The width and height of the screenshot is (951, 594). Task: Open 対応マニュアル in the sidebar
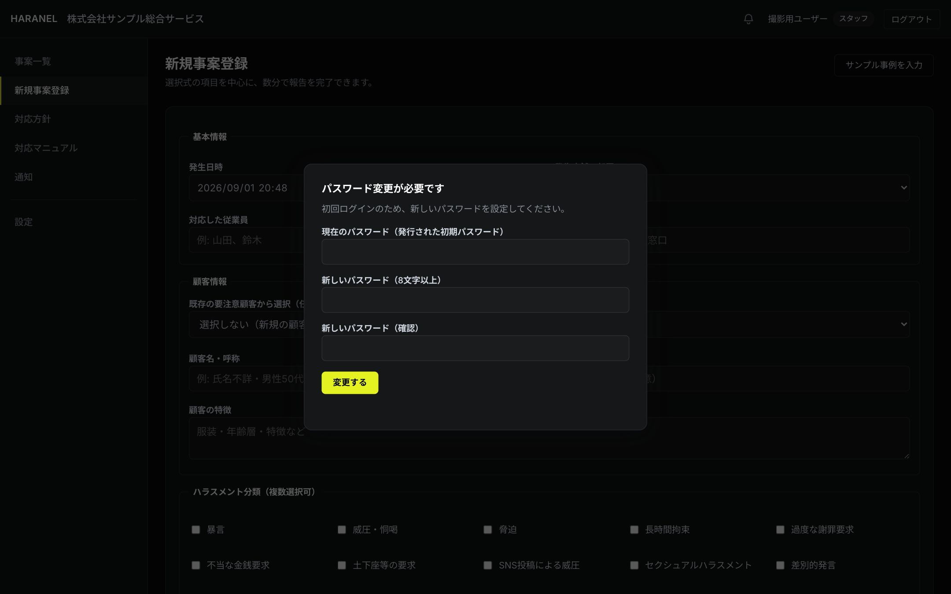[73, 148]
